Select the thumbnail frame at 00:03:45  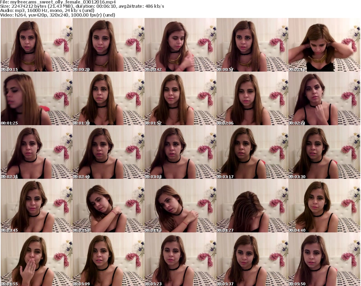coord(37,206)
